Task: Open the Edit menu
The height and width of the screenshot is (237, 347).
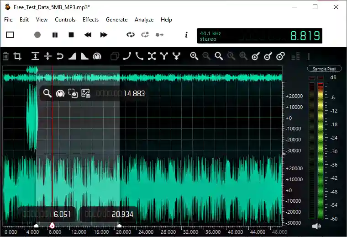Action: [24, 20]
